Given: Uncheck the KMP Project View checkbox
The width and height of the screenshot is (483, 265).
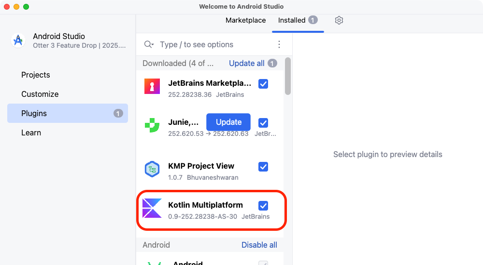Looking at the screenshot, I should tap(263, 167).
